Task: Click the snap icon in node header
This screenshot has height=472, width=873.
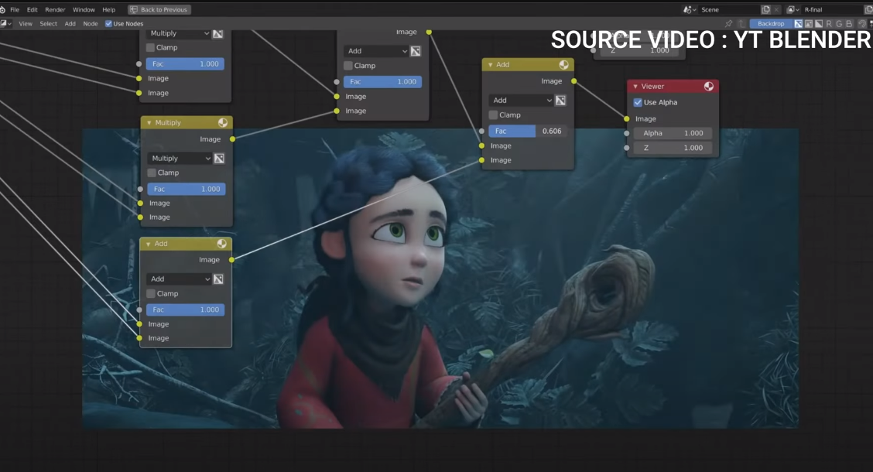Action: pyautogui.click(x=862, y=23)
